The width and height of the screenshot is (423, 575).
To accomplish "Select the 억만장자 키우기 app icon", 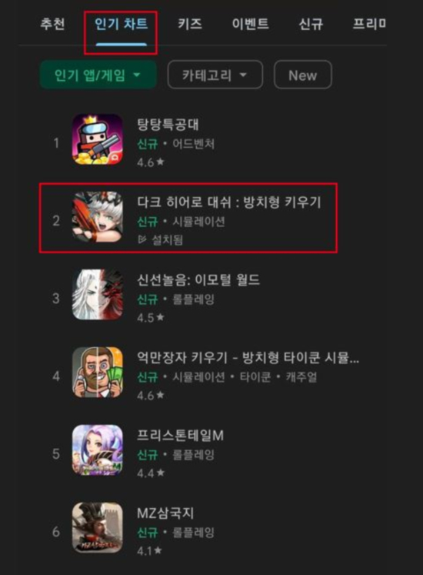I will pos(98,373).
